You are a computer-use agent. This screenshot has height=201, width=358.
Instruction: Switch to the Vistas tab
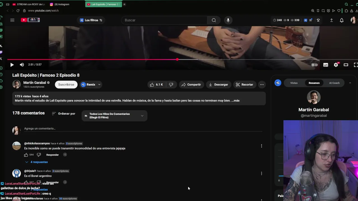tap(294, 83)
